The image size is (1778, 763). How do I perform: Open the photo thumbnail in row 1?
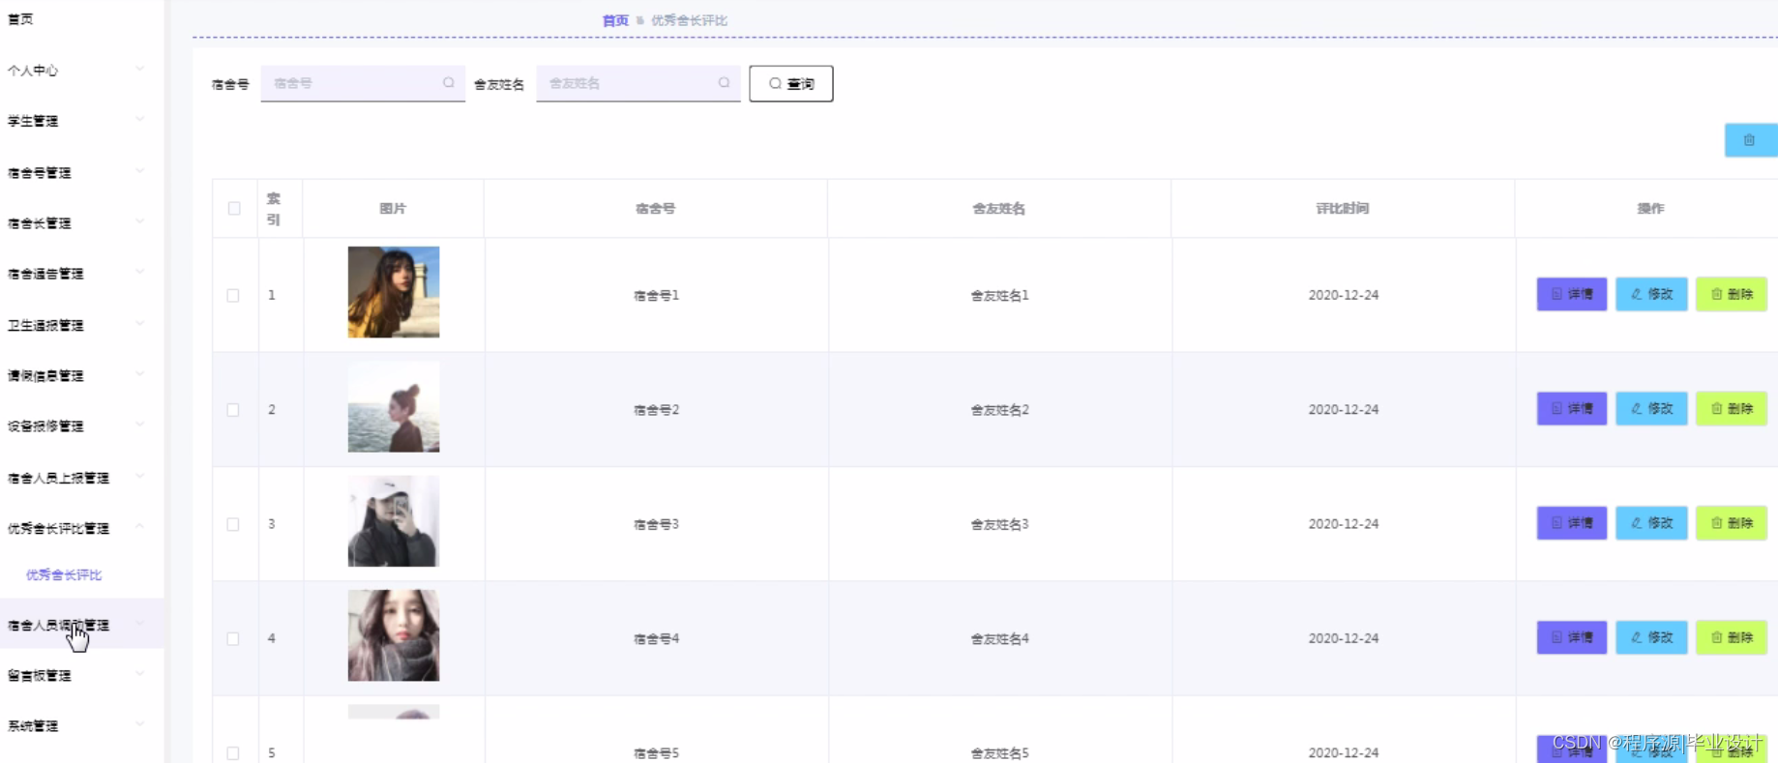[394, 292]
